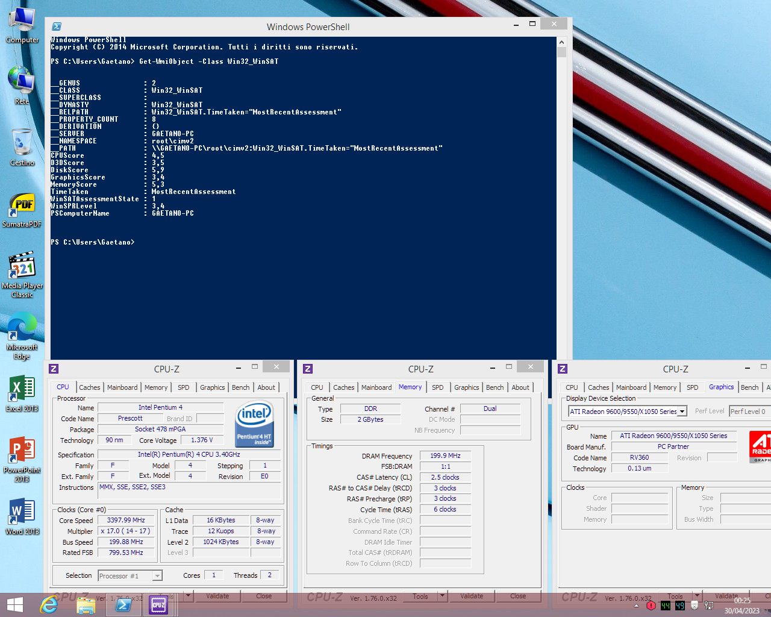Viewport: 771px width, 617px height.
Task: Expand the Display Device Selection dropdown
Action: tap(682, 412)
